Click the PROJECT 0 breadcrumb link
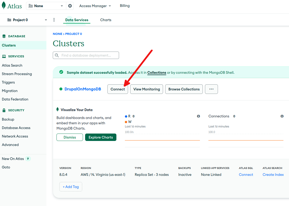 click(73, 34)
